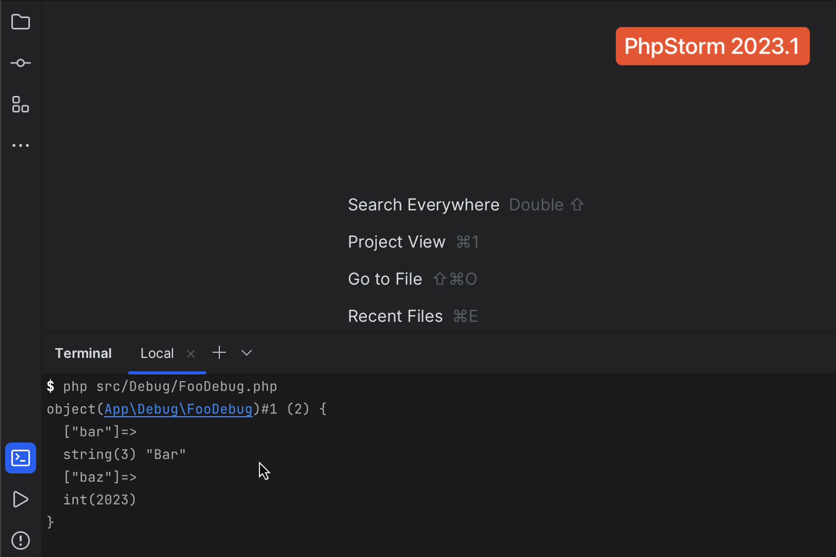Viewport: 836px width, 557px height.
Task: Follow the App\Debug\FooDebug link
Action: (178, 408)
